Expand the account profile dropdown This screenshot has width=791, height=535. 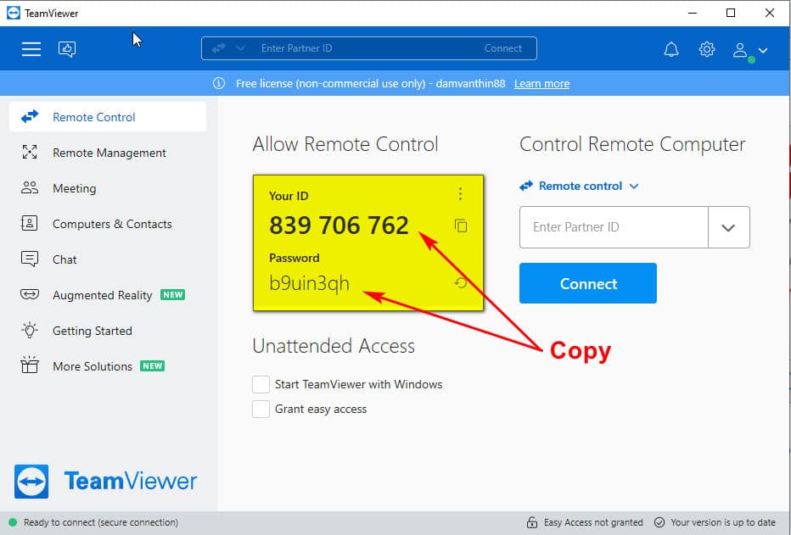pyautogui.click(x=750, y=50)
